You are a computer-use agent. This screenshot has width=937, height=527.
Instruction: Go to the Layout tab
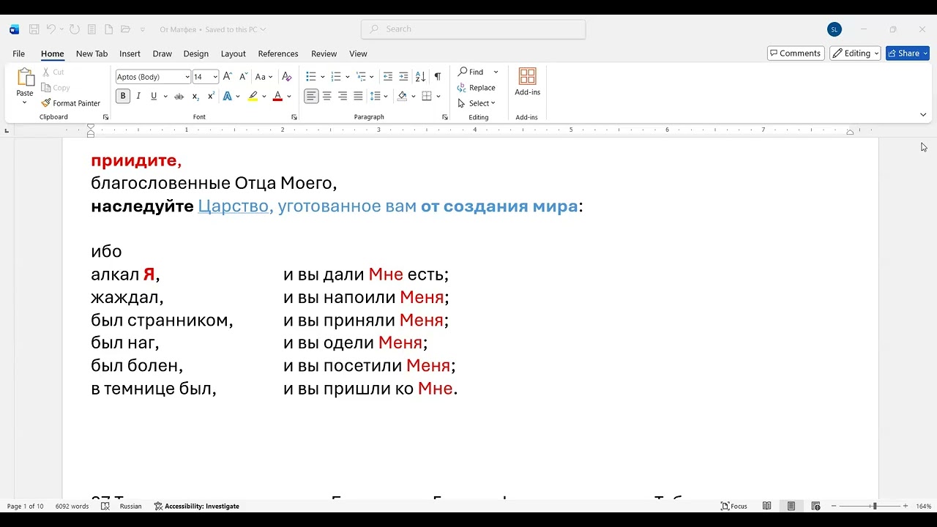(233, 53)
